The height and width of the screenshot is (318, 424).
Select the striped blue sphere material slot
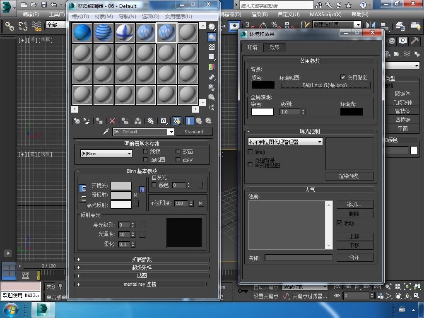point(103,33)
